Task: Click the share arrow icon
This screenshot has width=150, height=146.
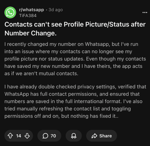Action: click(94, 136)
